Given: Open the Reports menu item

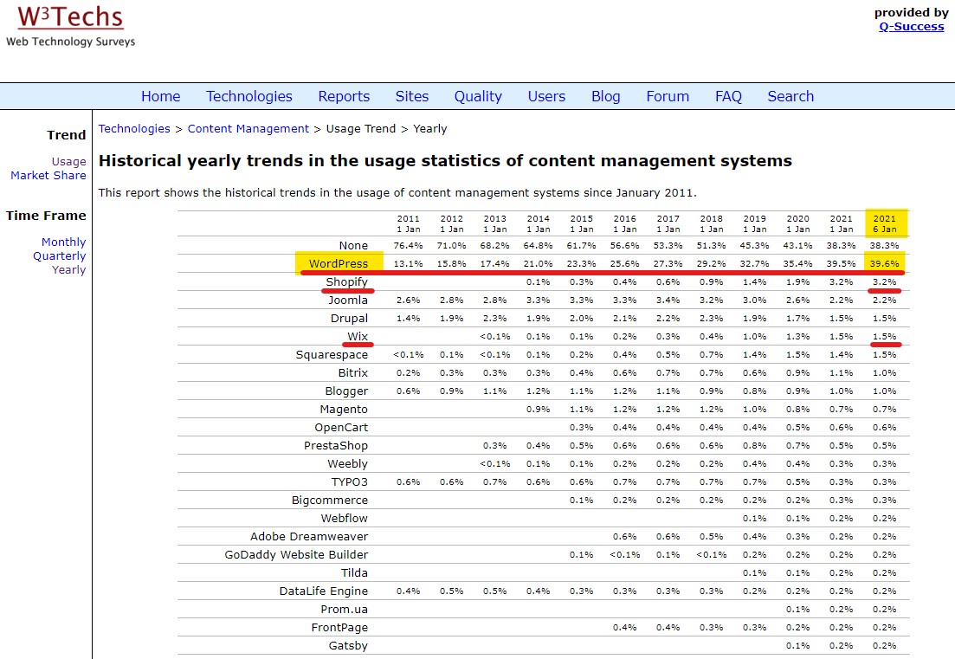Looking at the screenshot, I should coord(344,96).
